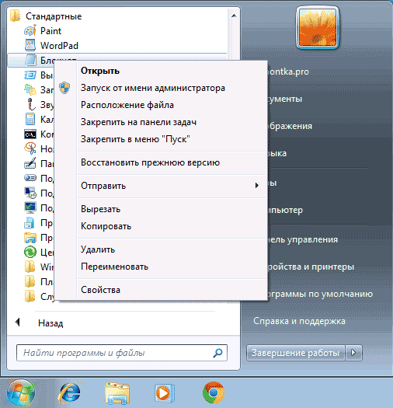Screen dimensions: 393x408
Task: Collapse the Стандартные folder
Action: (x=54, y=16)
